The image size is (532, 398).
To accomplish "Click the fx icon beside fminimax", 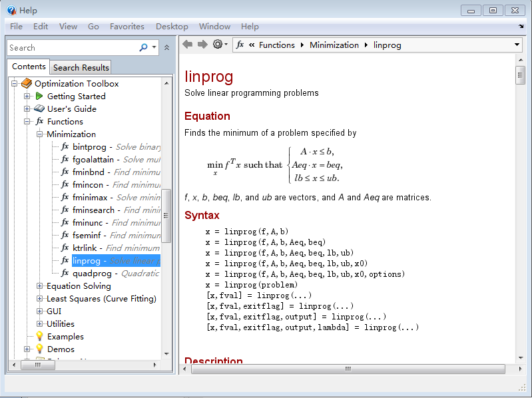I will pos(65,197).
